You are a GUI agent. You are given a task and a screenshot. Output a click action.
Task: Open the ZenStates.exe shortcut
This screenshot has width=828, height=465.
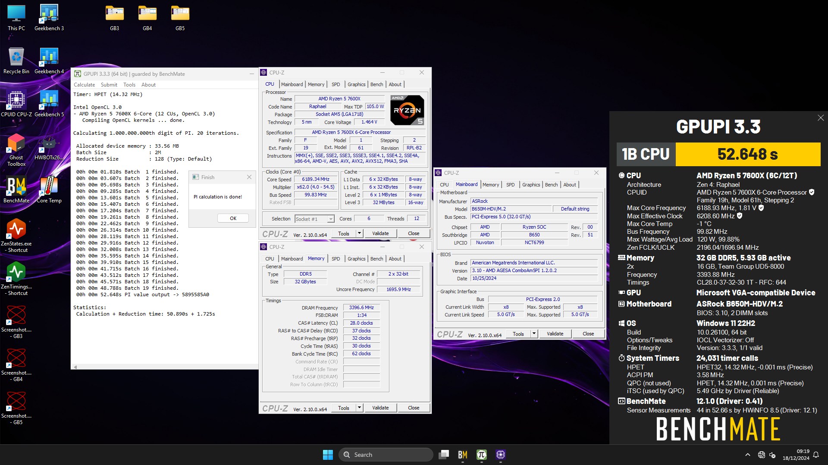coord(16,236)
